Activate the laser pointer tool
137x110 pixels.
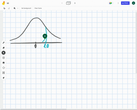pos(3,78)
